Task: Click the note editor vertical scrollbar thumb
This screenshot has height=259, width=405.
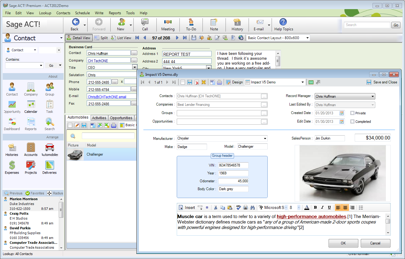Action: (x=388, y=221)
